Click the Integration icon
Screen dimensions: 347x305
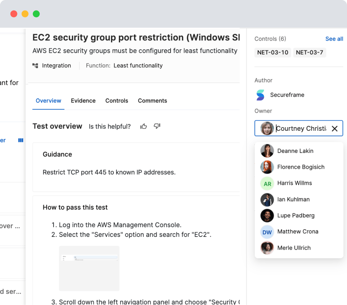pyautogui.click(x=35, y=66)
